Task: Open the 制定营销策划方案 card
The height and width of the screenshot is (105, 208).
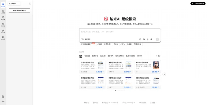Action: 92,82
